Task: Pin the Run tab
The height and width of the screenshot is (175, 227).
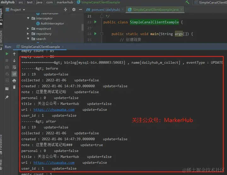Action: pos(7,97)
